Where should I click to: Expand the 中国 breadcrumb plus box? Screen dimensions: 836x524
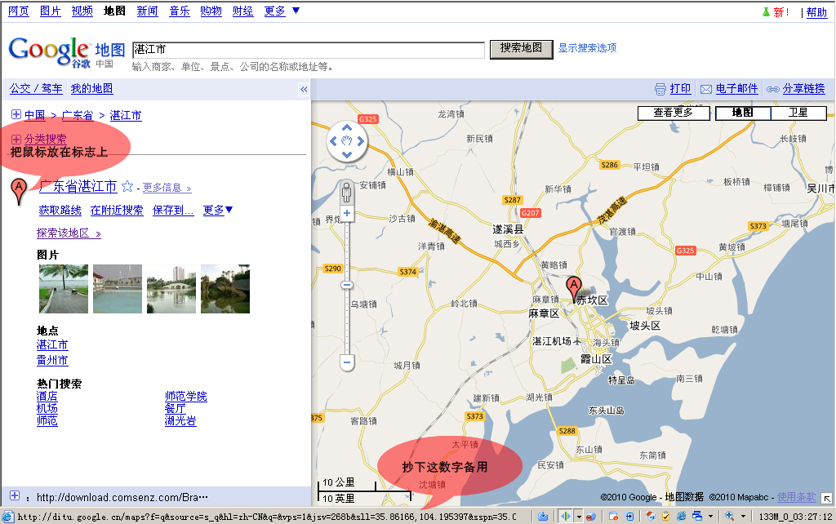tap(16, 114)
